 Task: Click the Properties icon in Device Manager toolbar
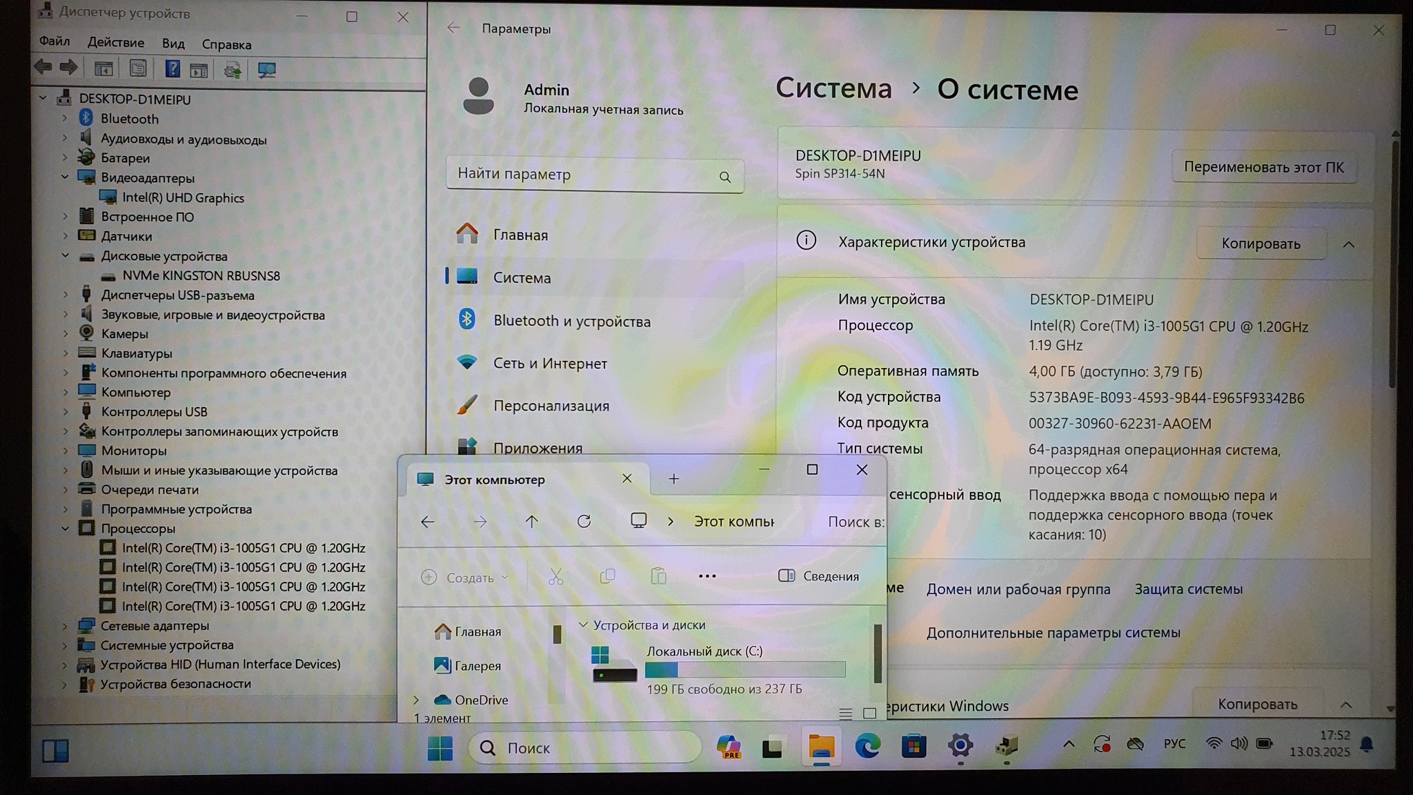pyautogui.click(x=138, y=69)
